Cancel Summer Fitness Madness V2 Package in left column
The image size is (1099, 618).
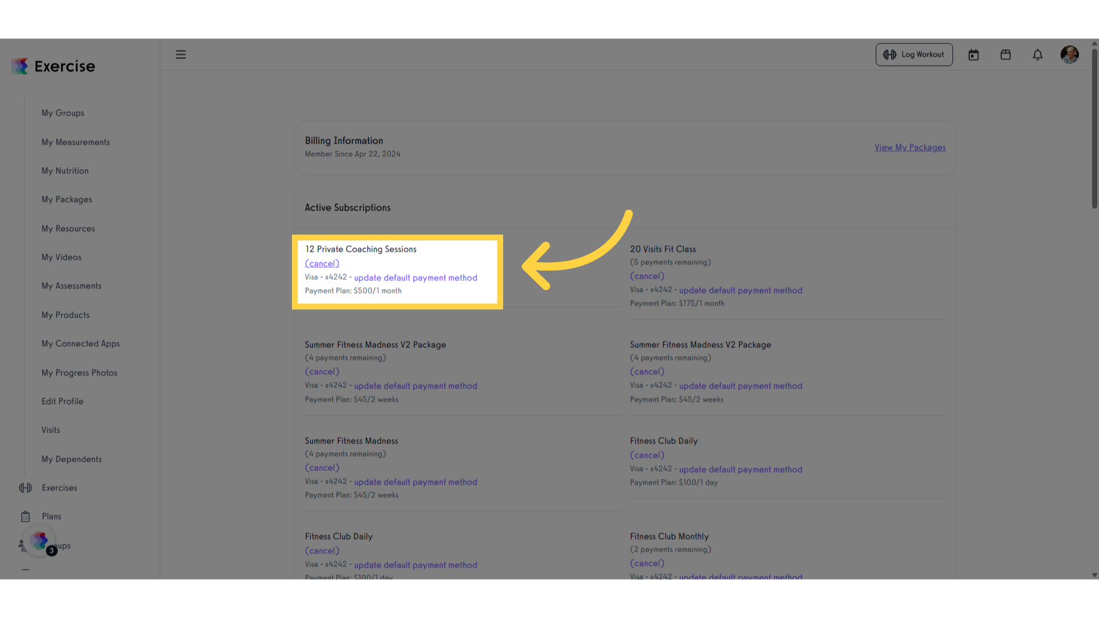(x=322, y=371)
